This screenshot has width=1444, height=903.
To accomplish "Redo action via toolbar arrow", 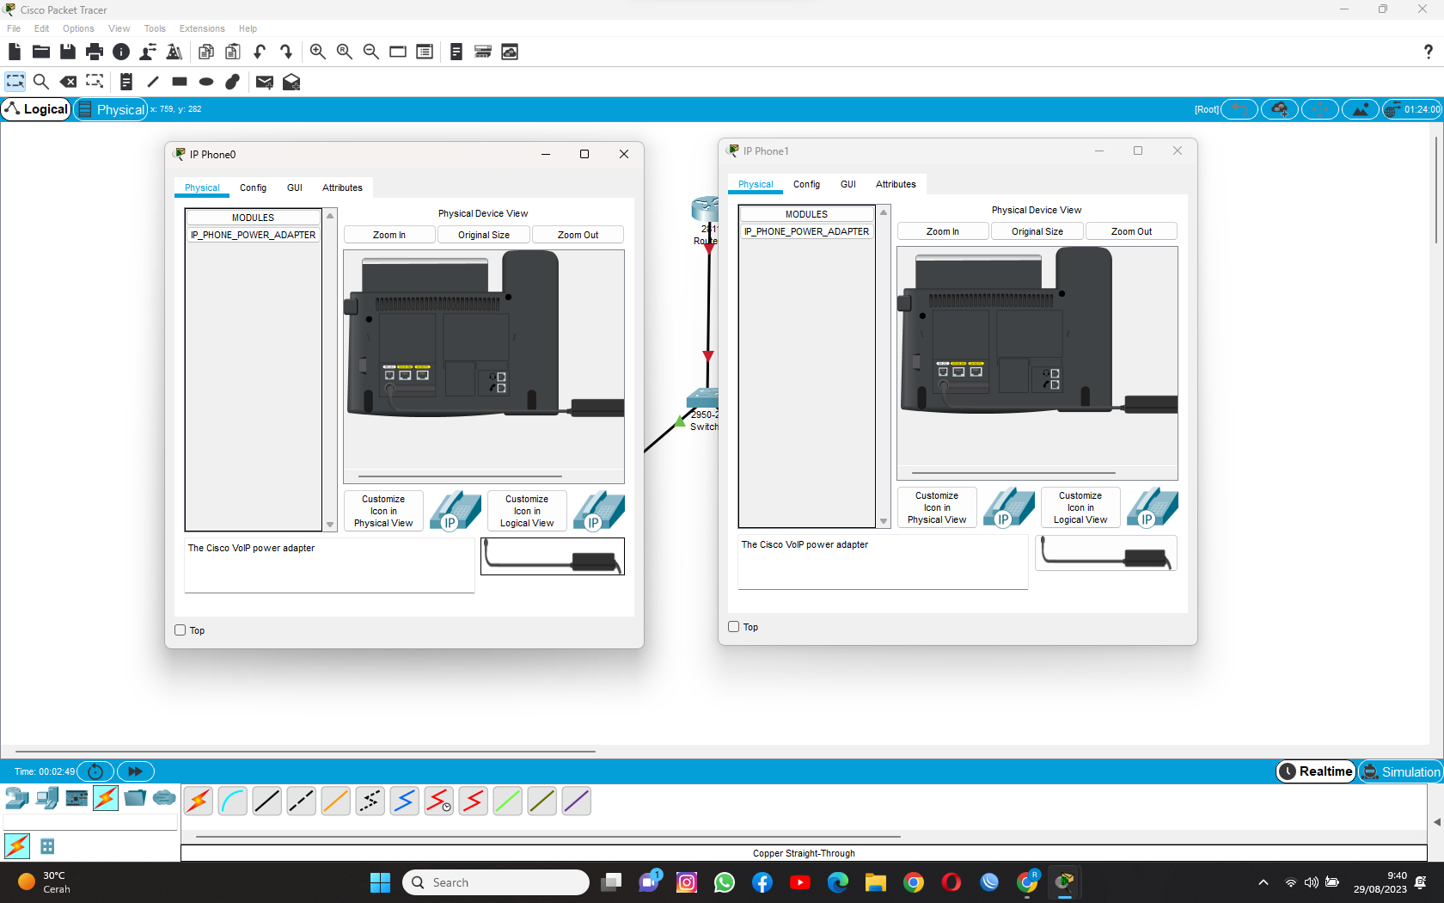I will (x=286, y=52).
